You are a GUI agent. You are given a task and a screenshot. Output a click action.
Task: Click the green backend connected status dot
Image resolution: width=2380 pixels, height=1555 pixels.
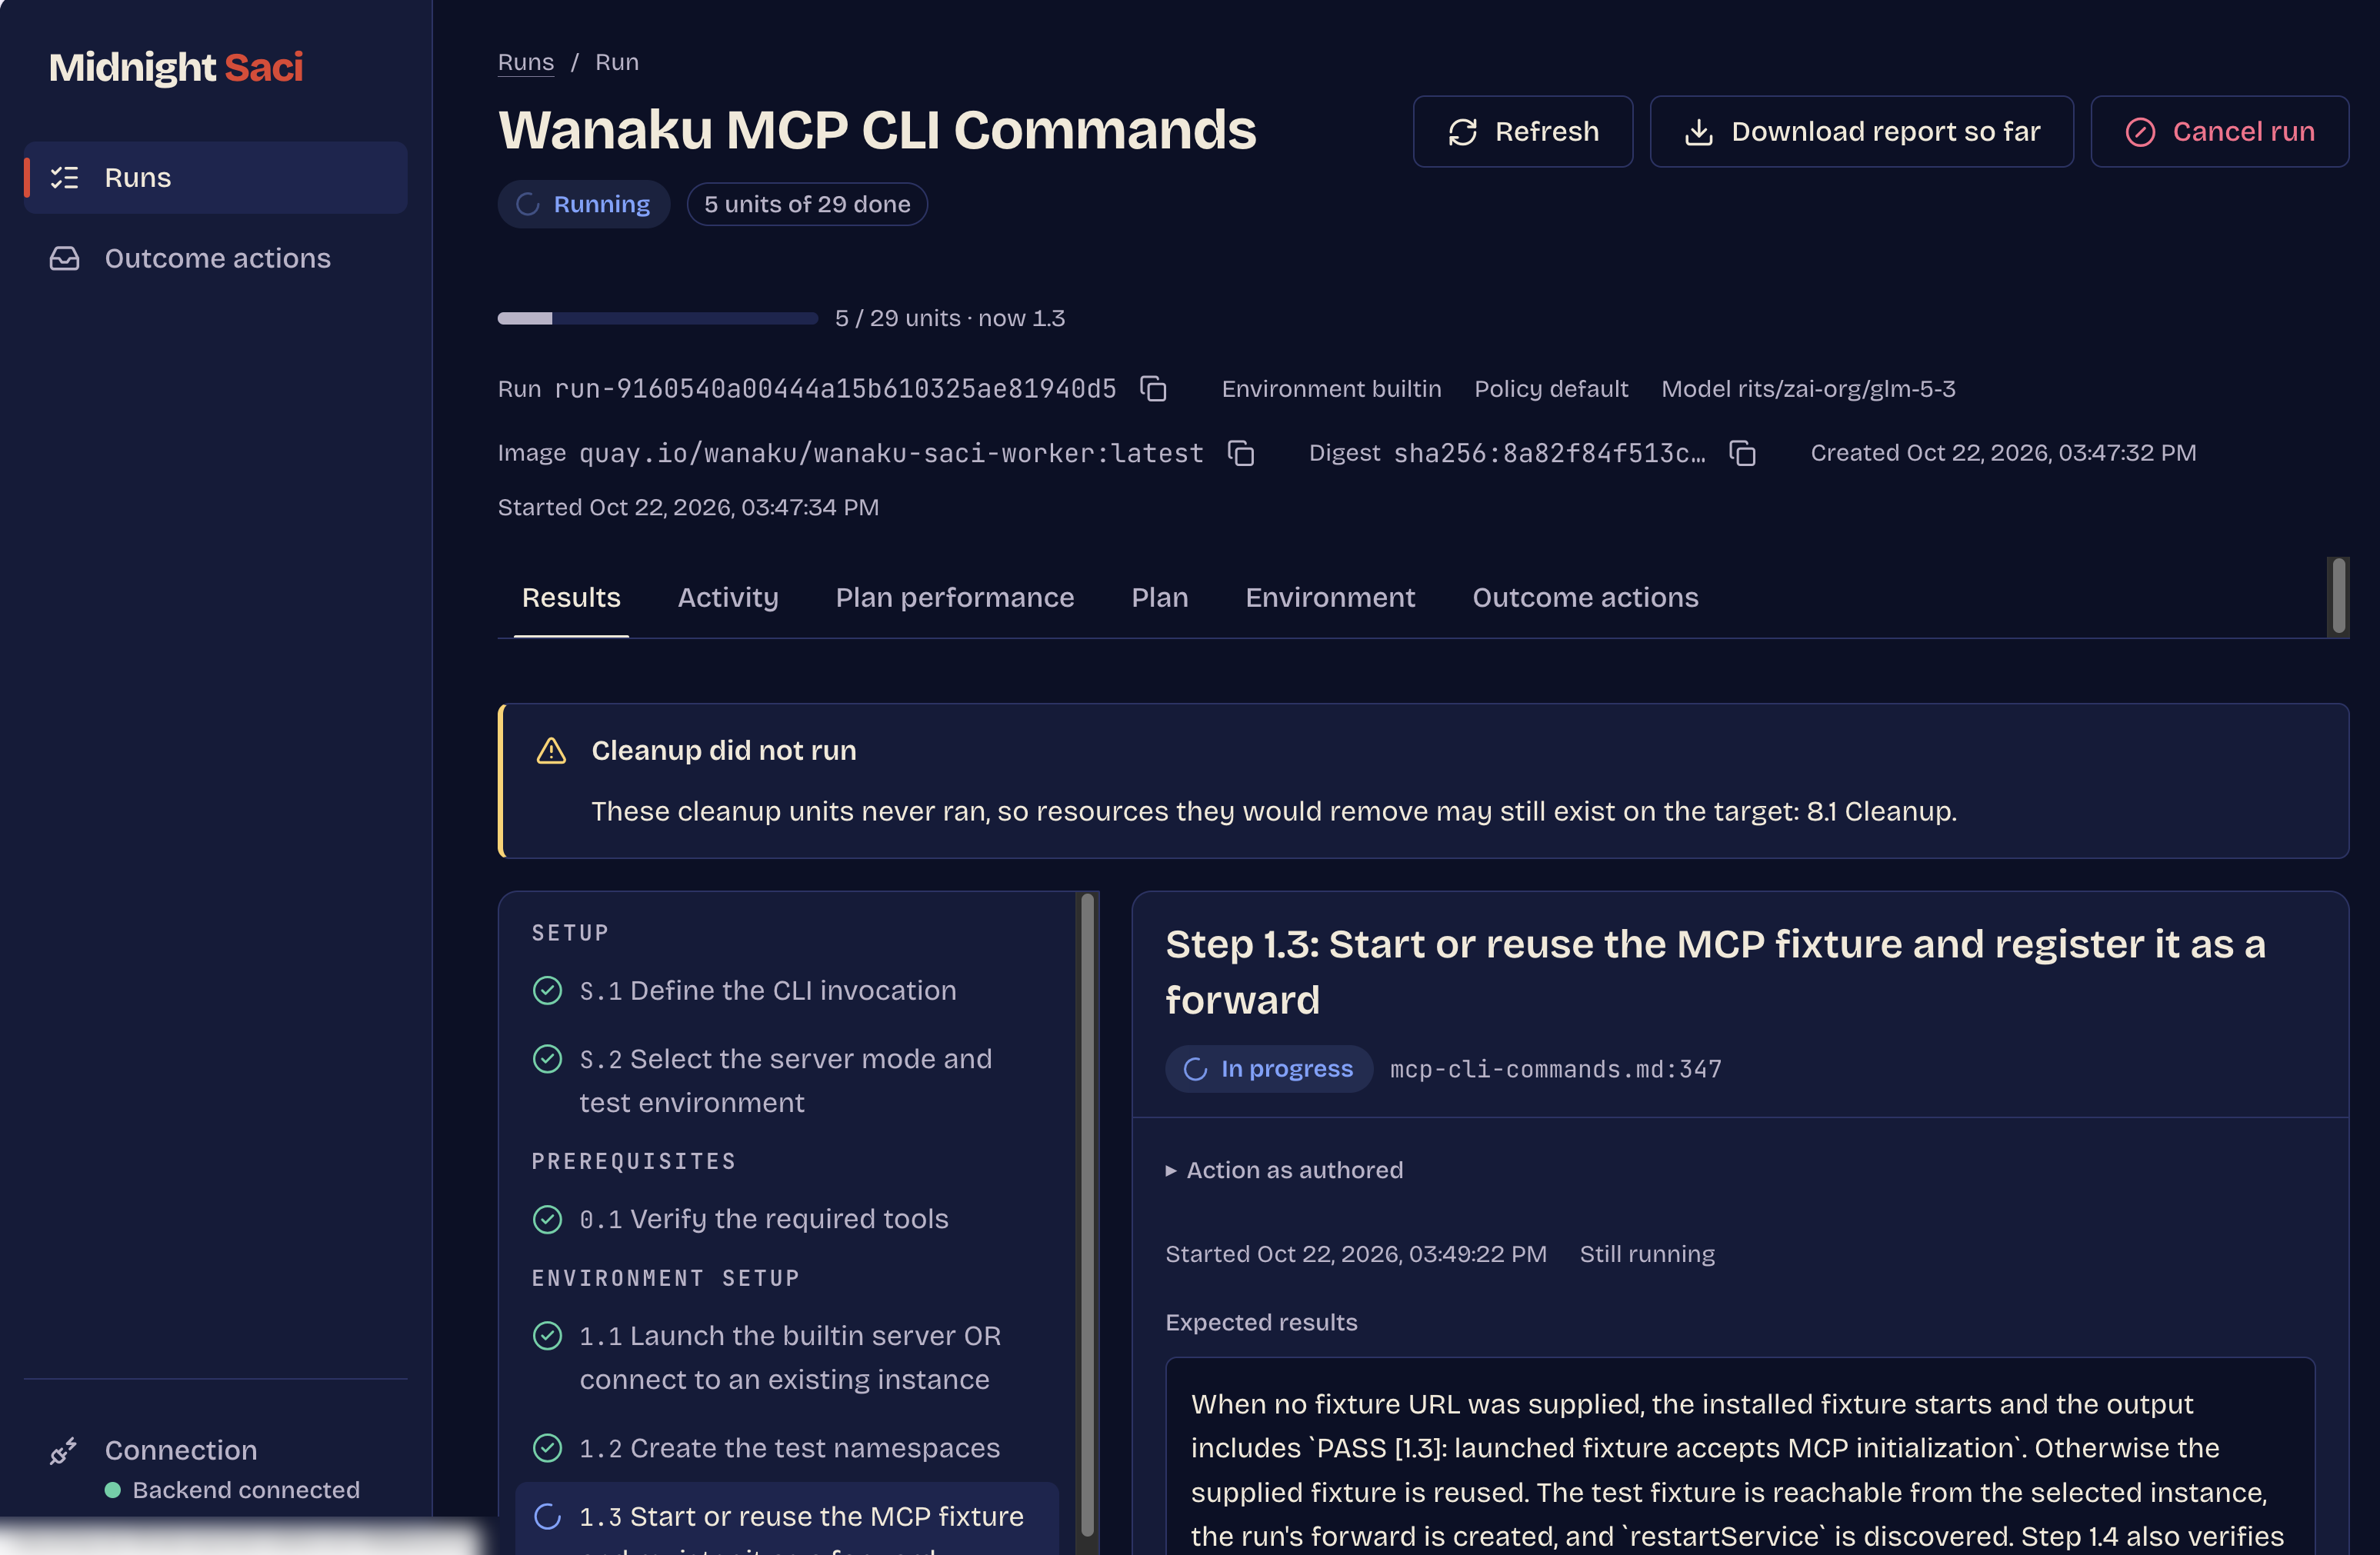[113, 1491]
